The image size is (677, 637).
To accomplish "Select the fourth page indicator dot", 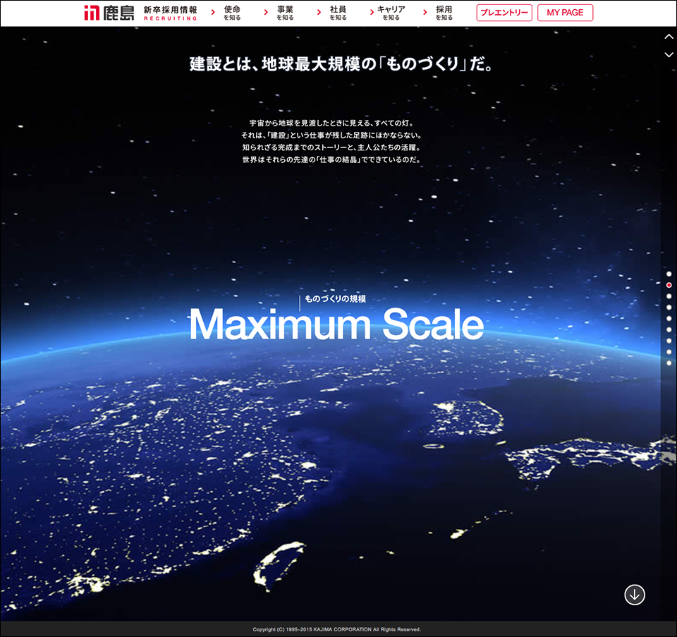I will coord(669,308).
